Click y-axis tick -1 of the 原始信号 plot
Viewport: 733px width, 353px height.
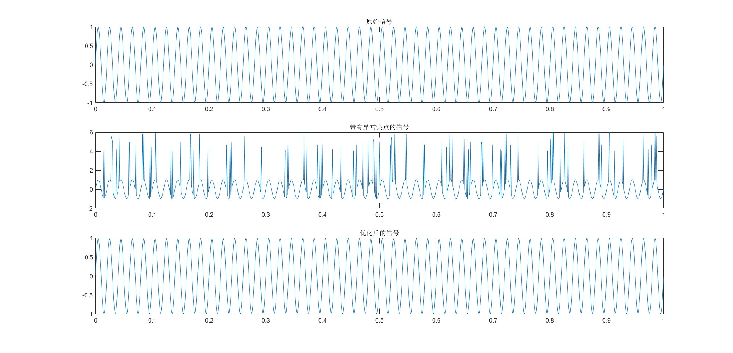pos(90,103)
